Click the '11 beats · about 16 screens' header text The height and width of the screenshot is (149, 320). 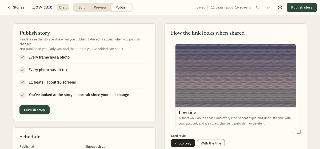(231, 7)
